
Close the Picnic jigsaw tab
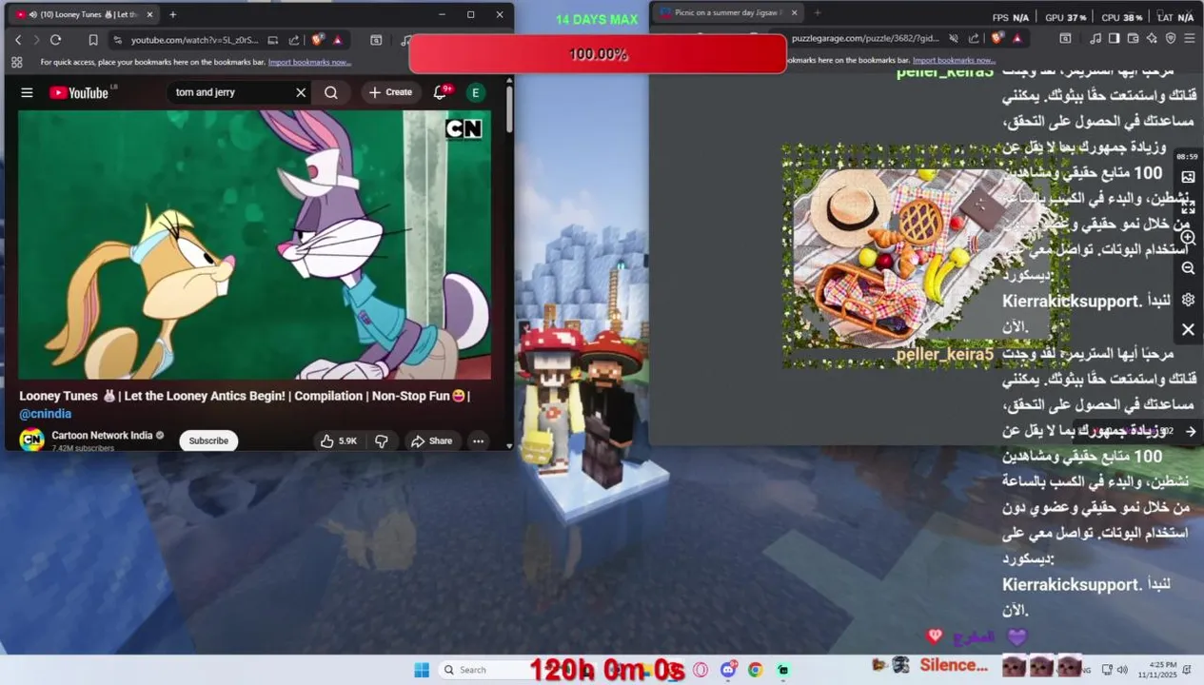794,13
